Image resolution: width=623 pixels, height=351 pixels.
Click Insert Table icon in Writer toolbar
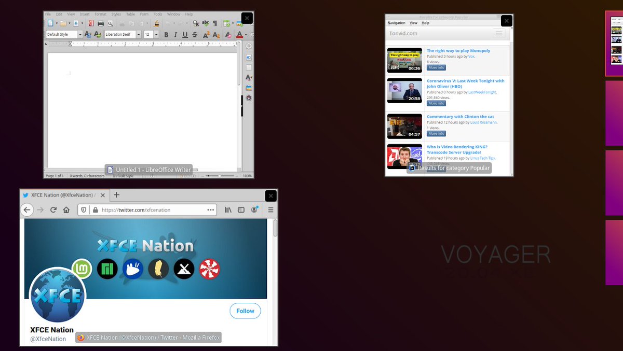[x=226, y=23]
